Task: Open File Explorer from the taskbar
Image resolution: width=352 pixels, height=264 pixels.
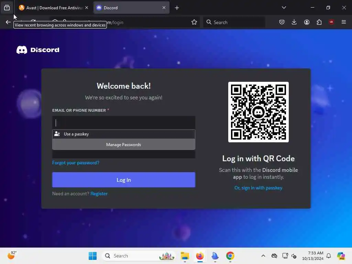Action: 185,256
